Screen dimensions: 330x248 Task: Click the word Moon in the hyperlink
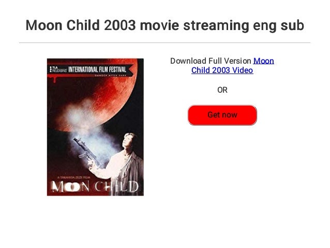click(263, 61)
